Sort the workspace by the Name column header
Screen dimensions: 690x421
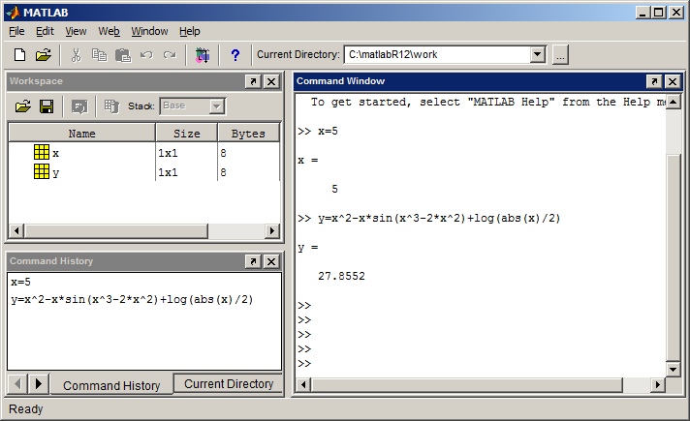point(81,134)
